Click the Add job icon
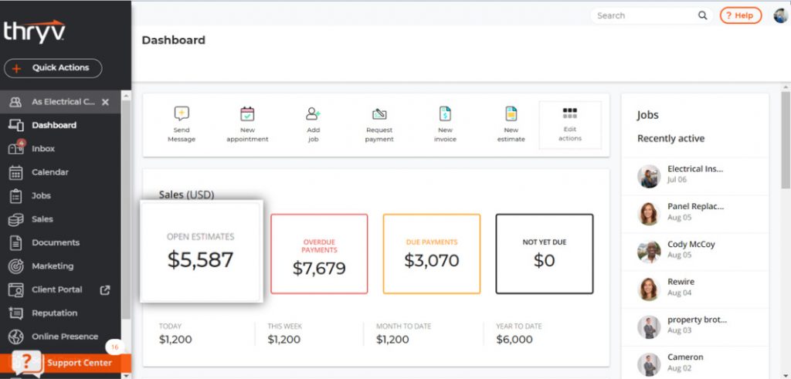 click(313, 114)
